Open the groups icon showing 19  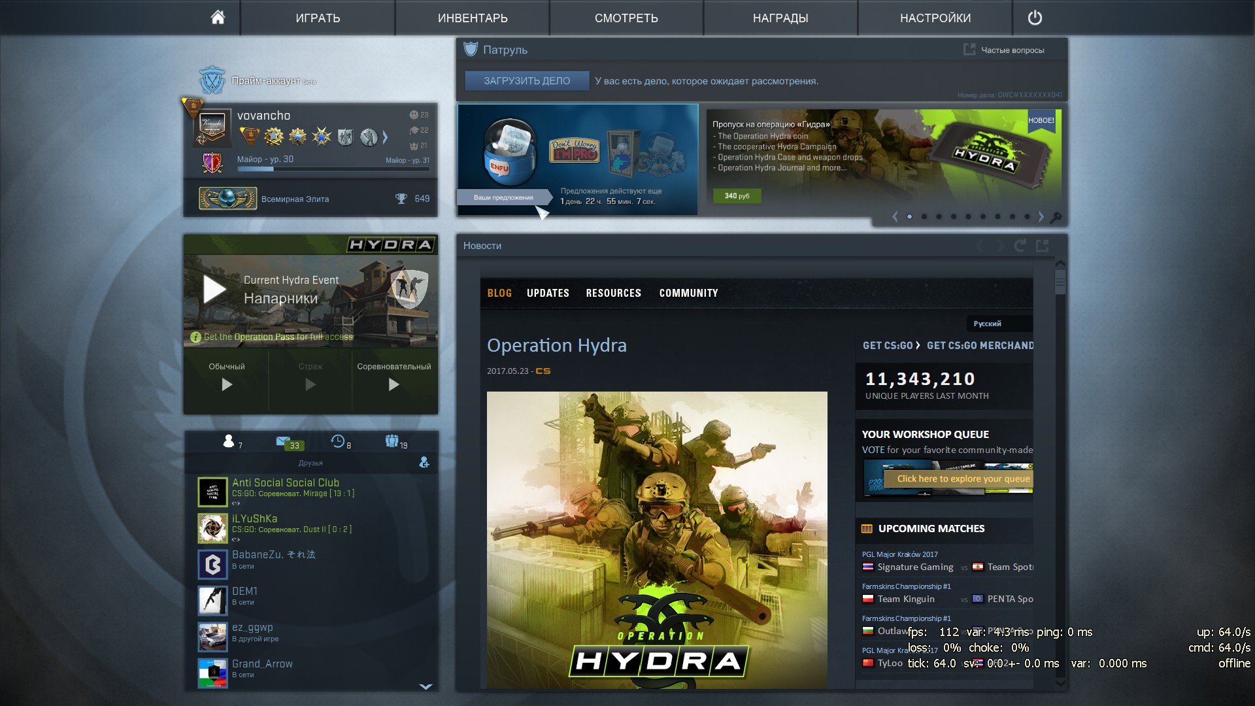[392, 442]
